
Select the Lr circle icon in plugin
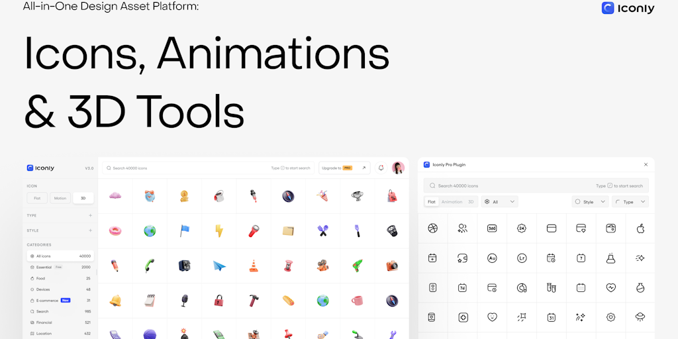pyautogui.click(x=522, y=258)
